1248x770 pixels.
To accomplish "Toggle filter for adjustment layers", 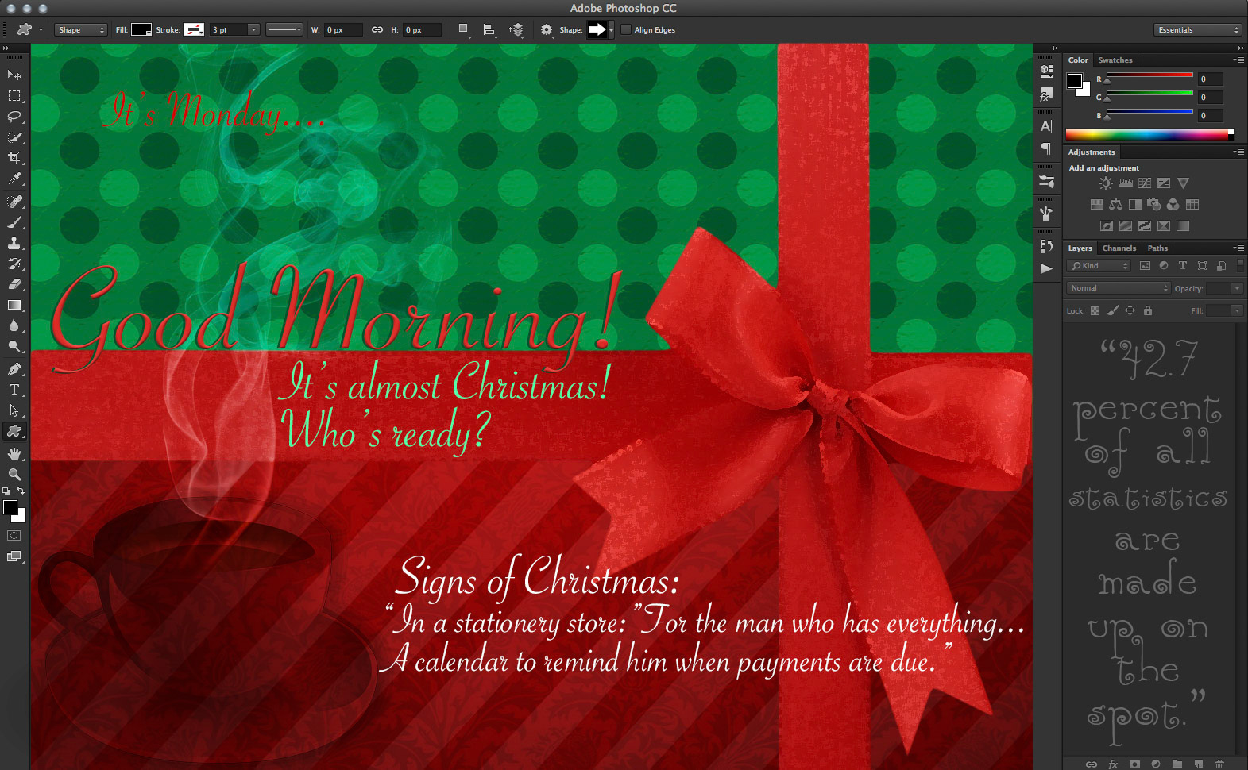I will (1164, 266).
